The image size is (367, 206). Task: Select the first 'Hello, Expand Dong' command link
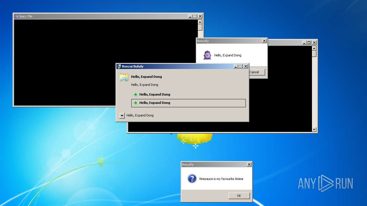pos(188,94)
